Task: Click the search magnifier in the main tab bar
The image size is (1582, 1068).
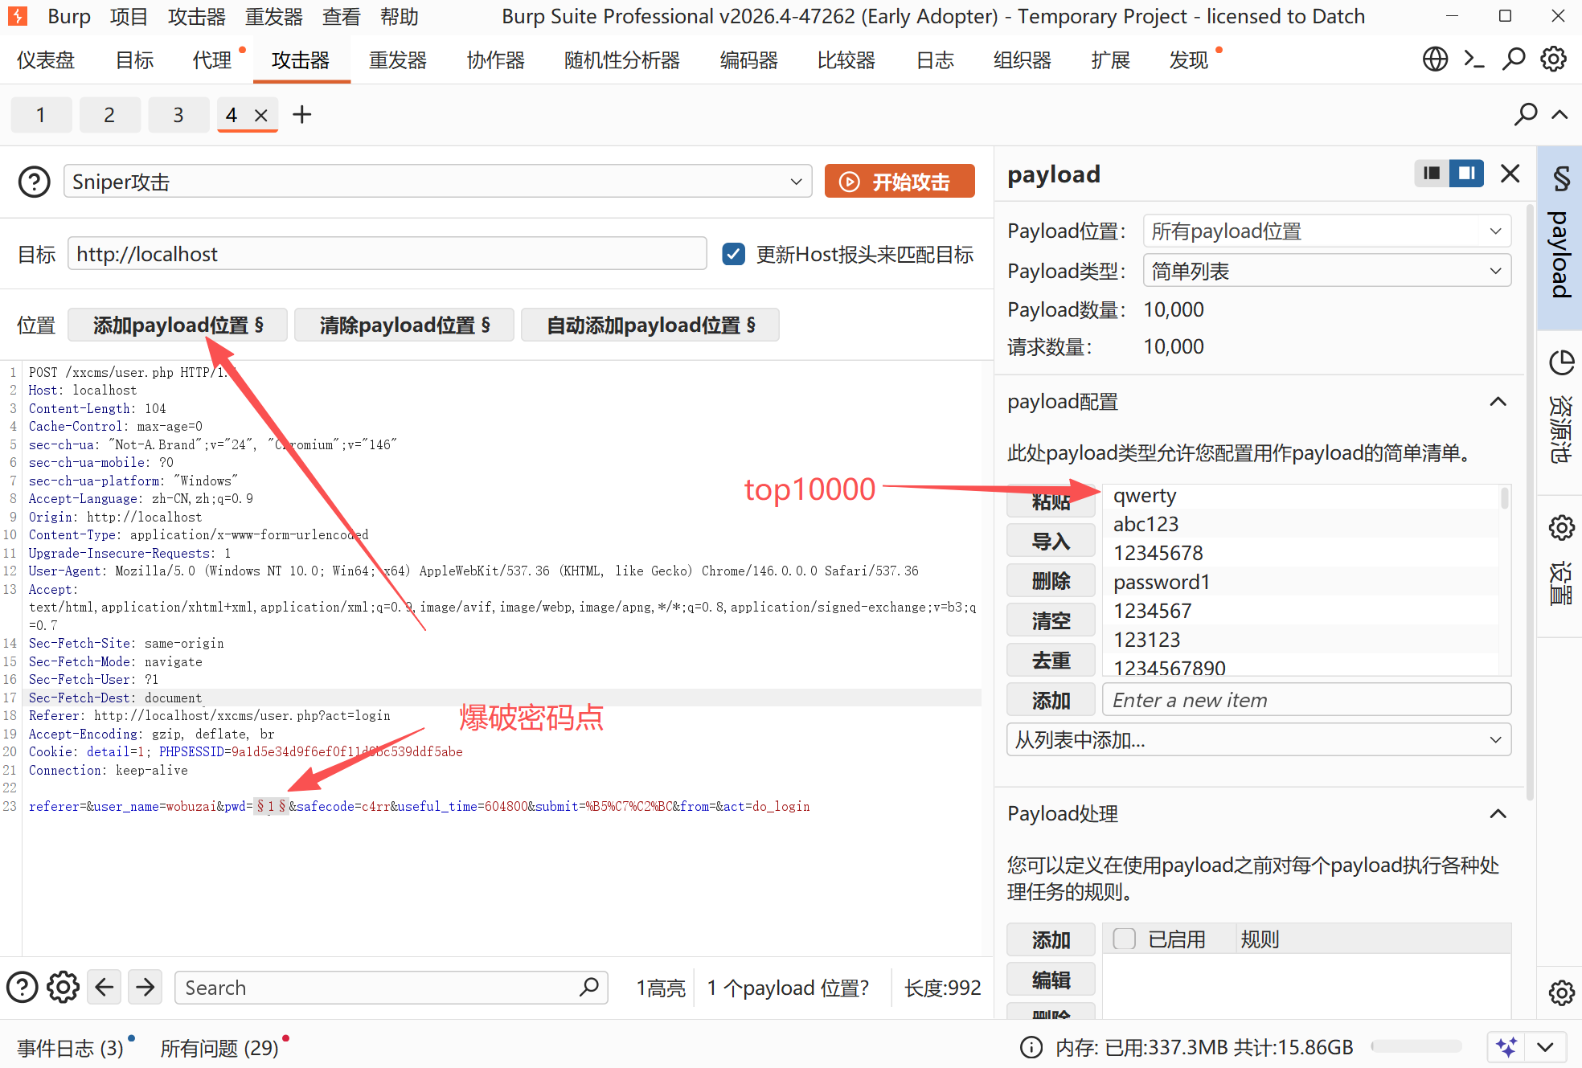Action: tap(1514, 59)
